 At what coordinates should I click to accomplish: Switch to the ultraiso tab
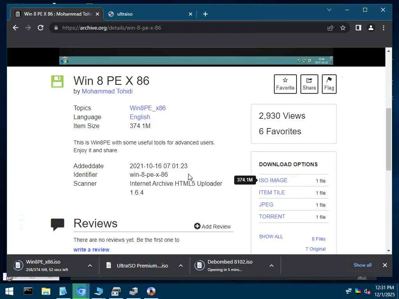pos(150,14)
